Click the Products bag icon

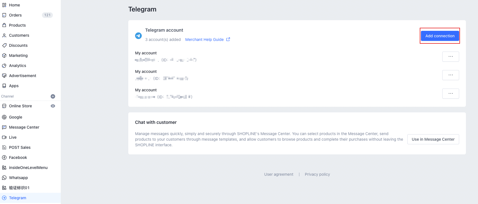4,25
